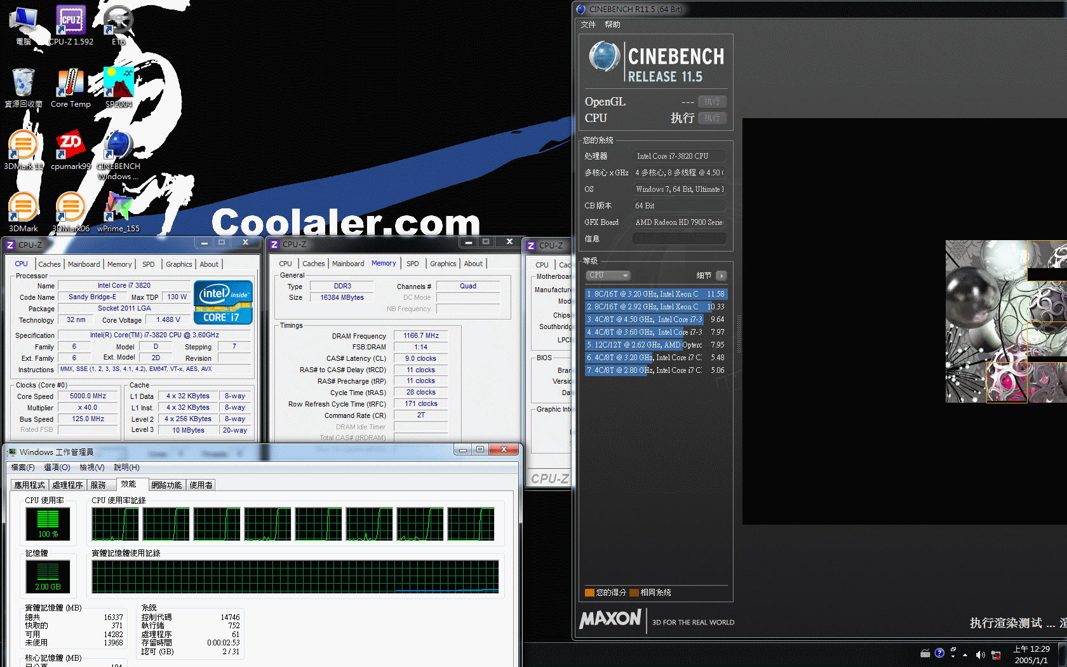
Task: Open the CPU-Z 1.592 desktop shortcut
Action: point(70,25)
